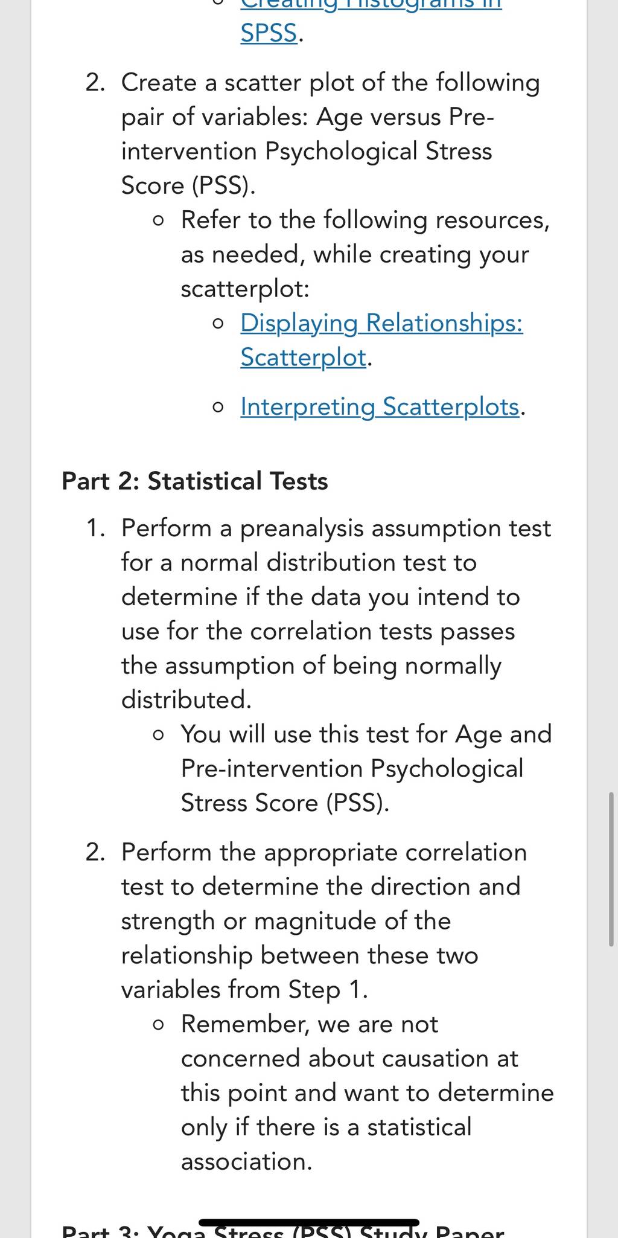Click list number 1 before Perform a preanalysis
The image size is (618, 1238).
(95, 528)
